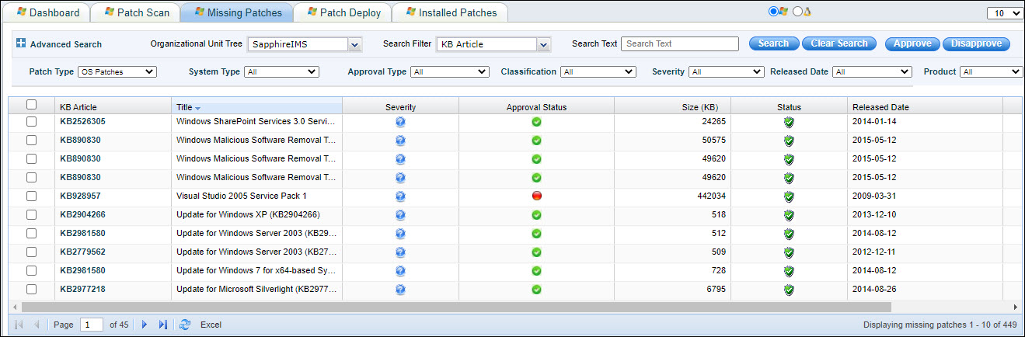Check box for Windows 7 x64 update row
The height and width of the screenshot is (337, 1025).
point(31,271)
